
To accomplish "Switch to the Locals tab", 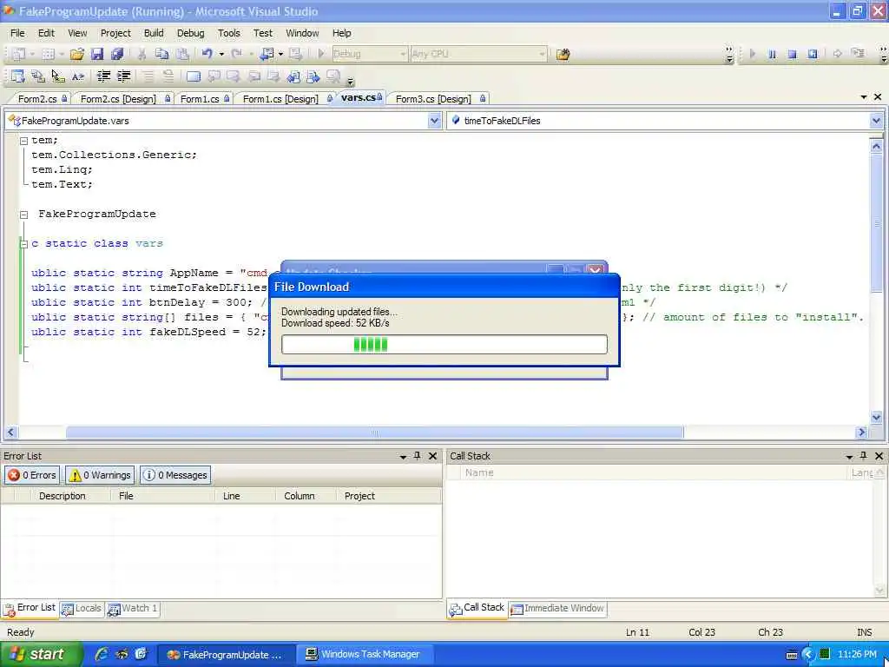I will click(82, 608).
